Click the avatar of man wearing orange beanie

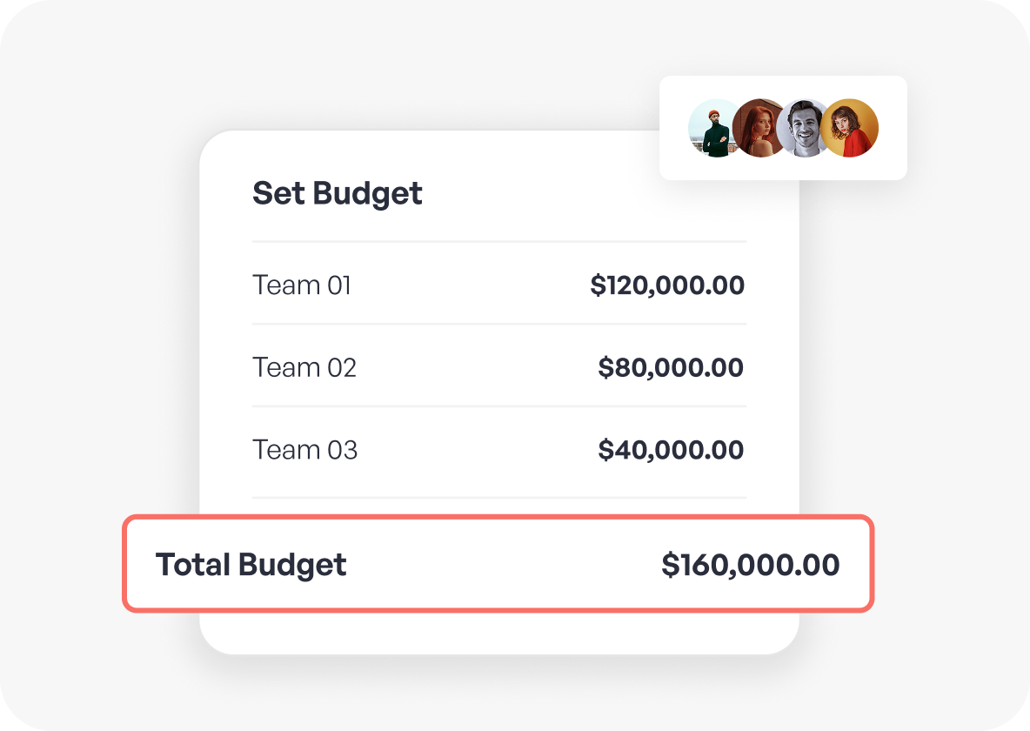click(x=712, y=128)
